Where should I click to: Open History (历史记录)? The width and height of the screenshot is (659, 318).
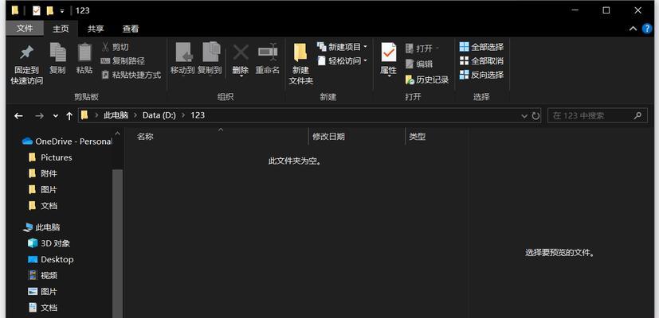point(427,79)
